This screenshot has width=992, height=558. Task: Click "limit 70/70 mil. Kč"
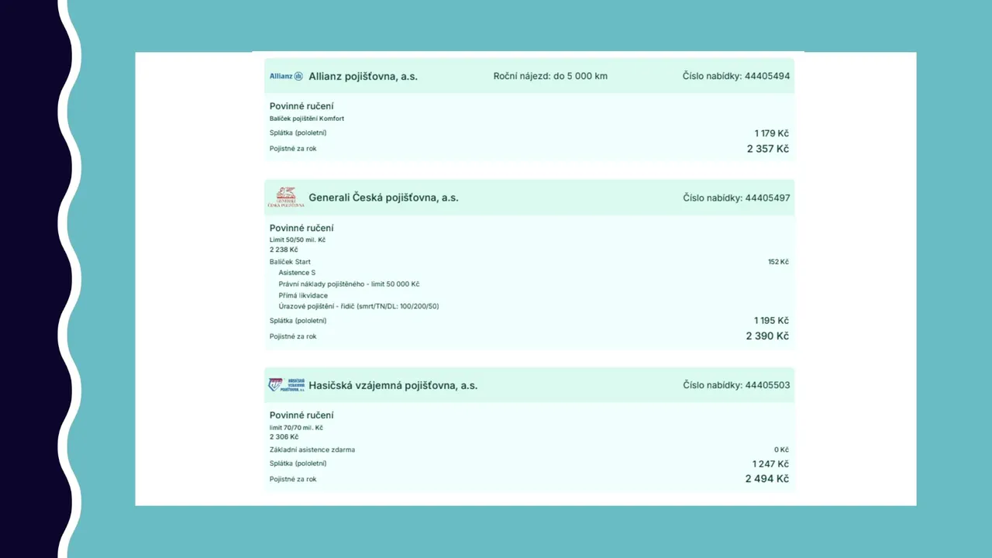(296, 428)
